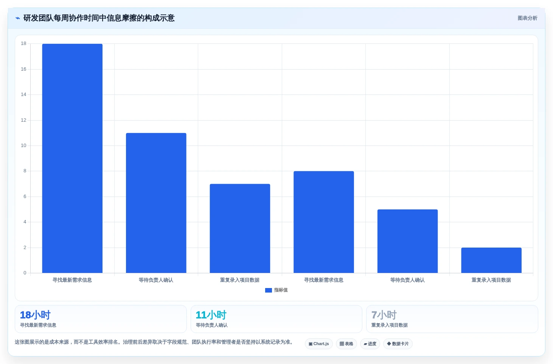Click the title 研发团队每周协作时间中信息摩擦的构成示意
This screenshot has height=364, width=553.
(99, 18)
